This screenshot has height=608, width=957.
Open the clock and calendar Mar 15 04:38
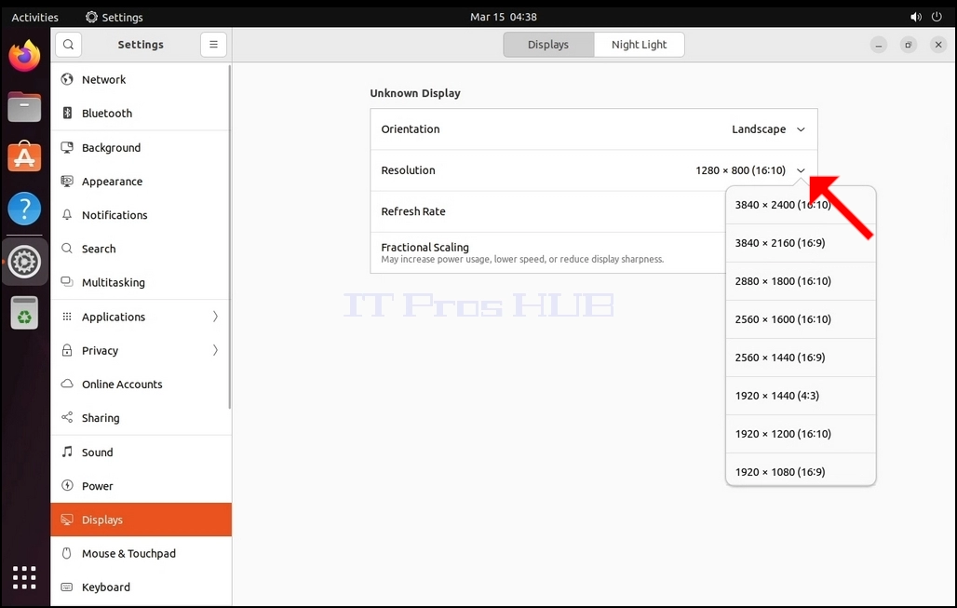coord(504,17)
